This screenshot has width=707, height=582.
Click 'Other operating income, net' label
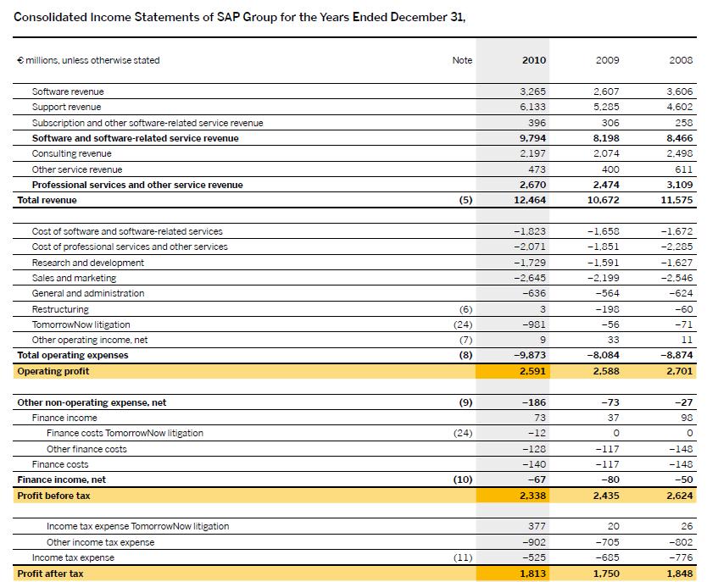90,340
